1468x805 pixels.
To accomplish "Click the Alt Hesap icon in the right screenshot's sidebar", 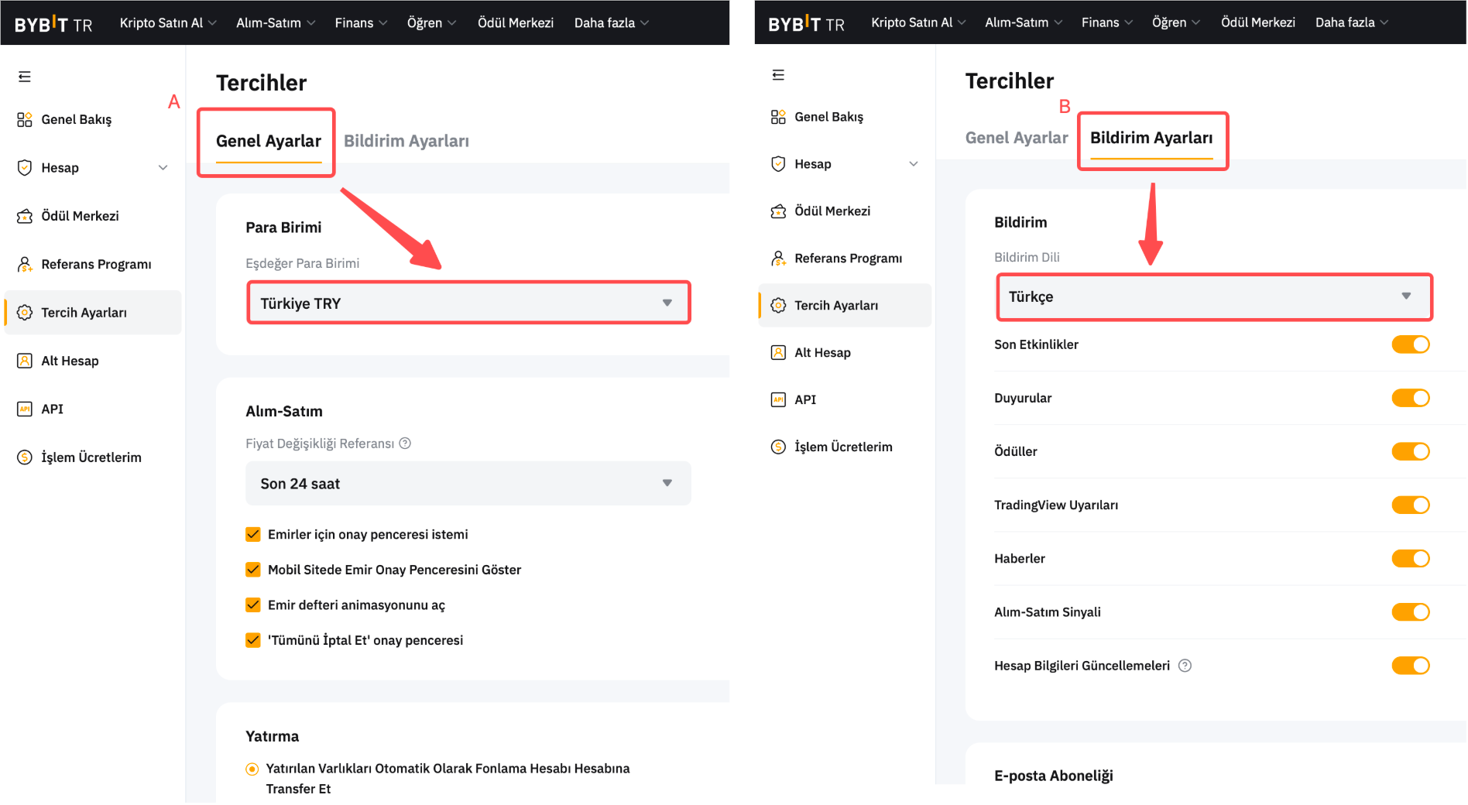I will tap(778, 353).
